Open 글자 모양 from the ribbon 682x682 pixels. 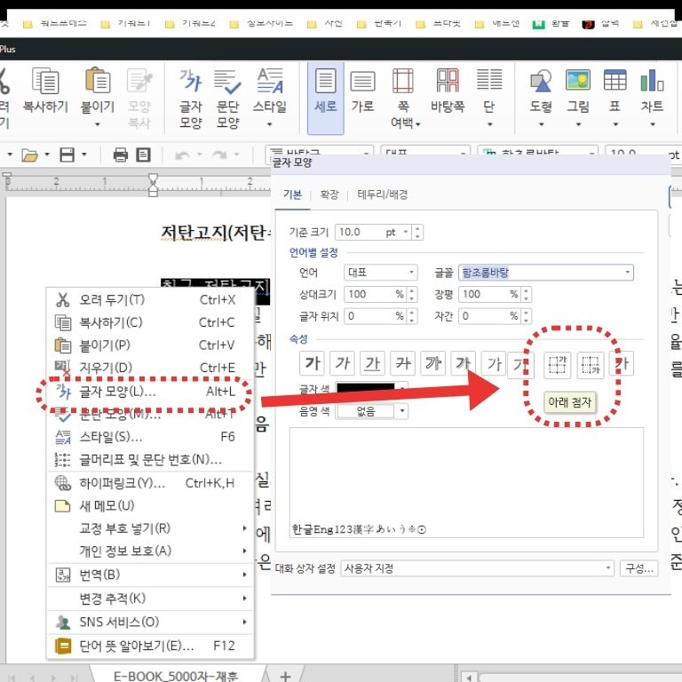191,99
